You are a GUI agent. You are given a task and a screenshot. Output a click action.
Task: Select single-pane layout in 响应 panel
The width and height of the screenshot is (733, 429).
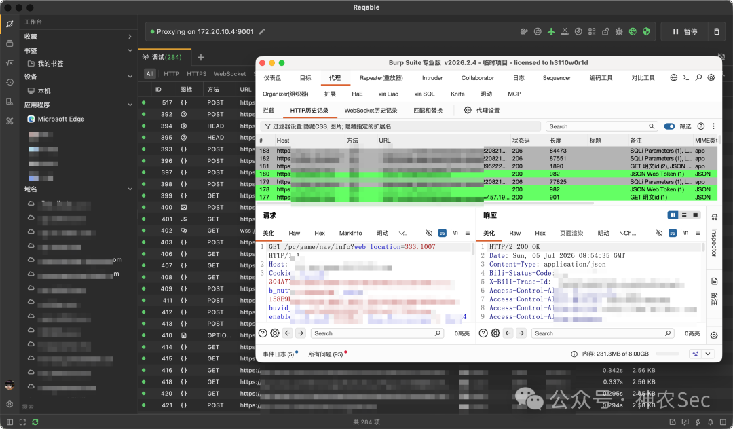point(696,215)
